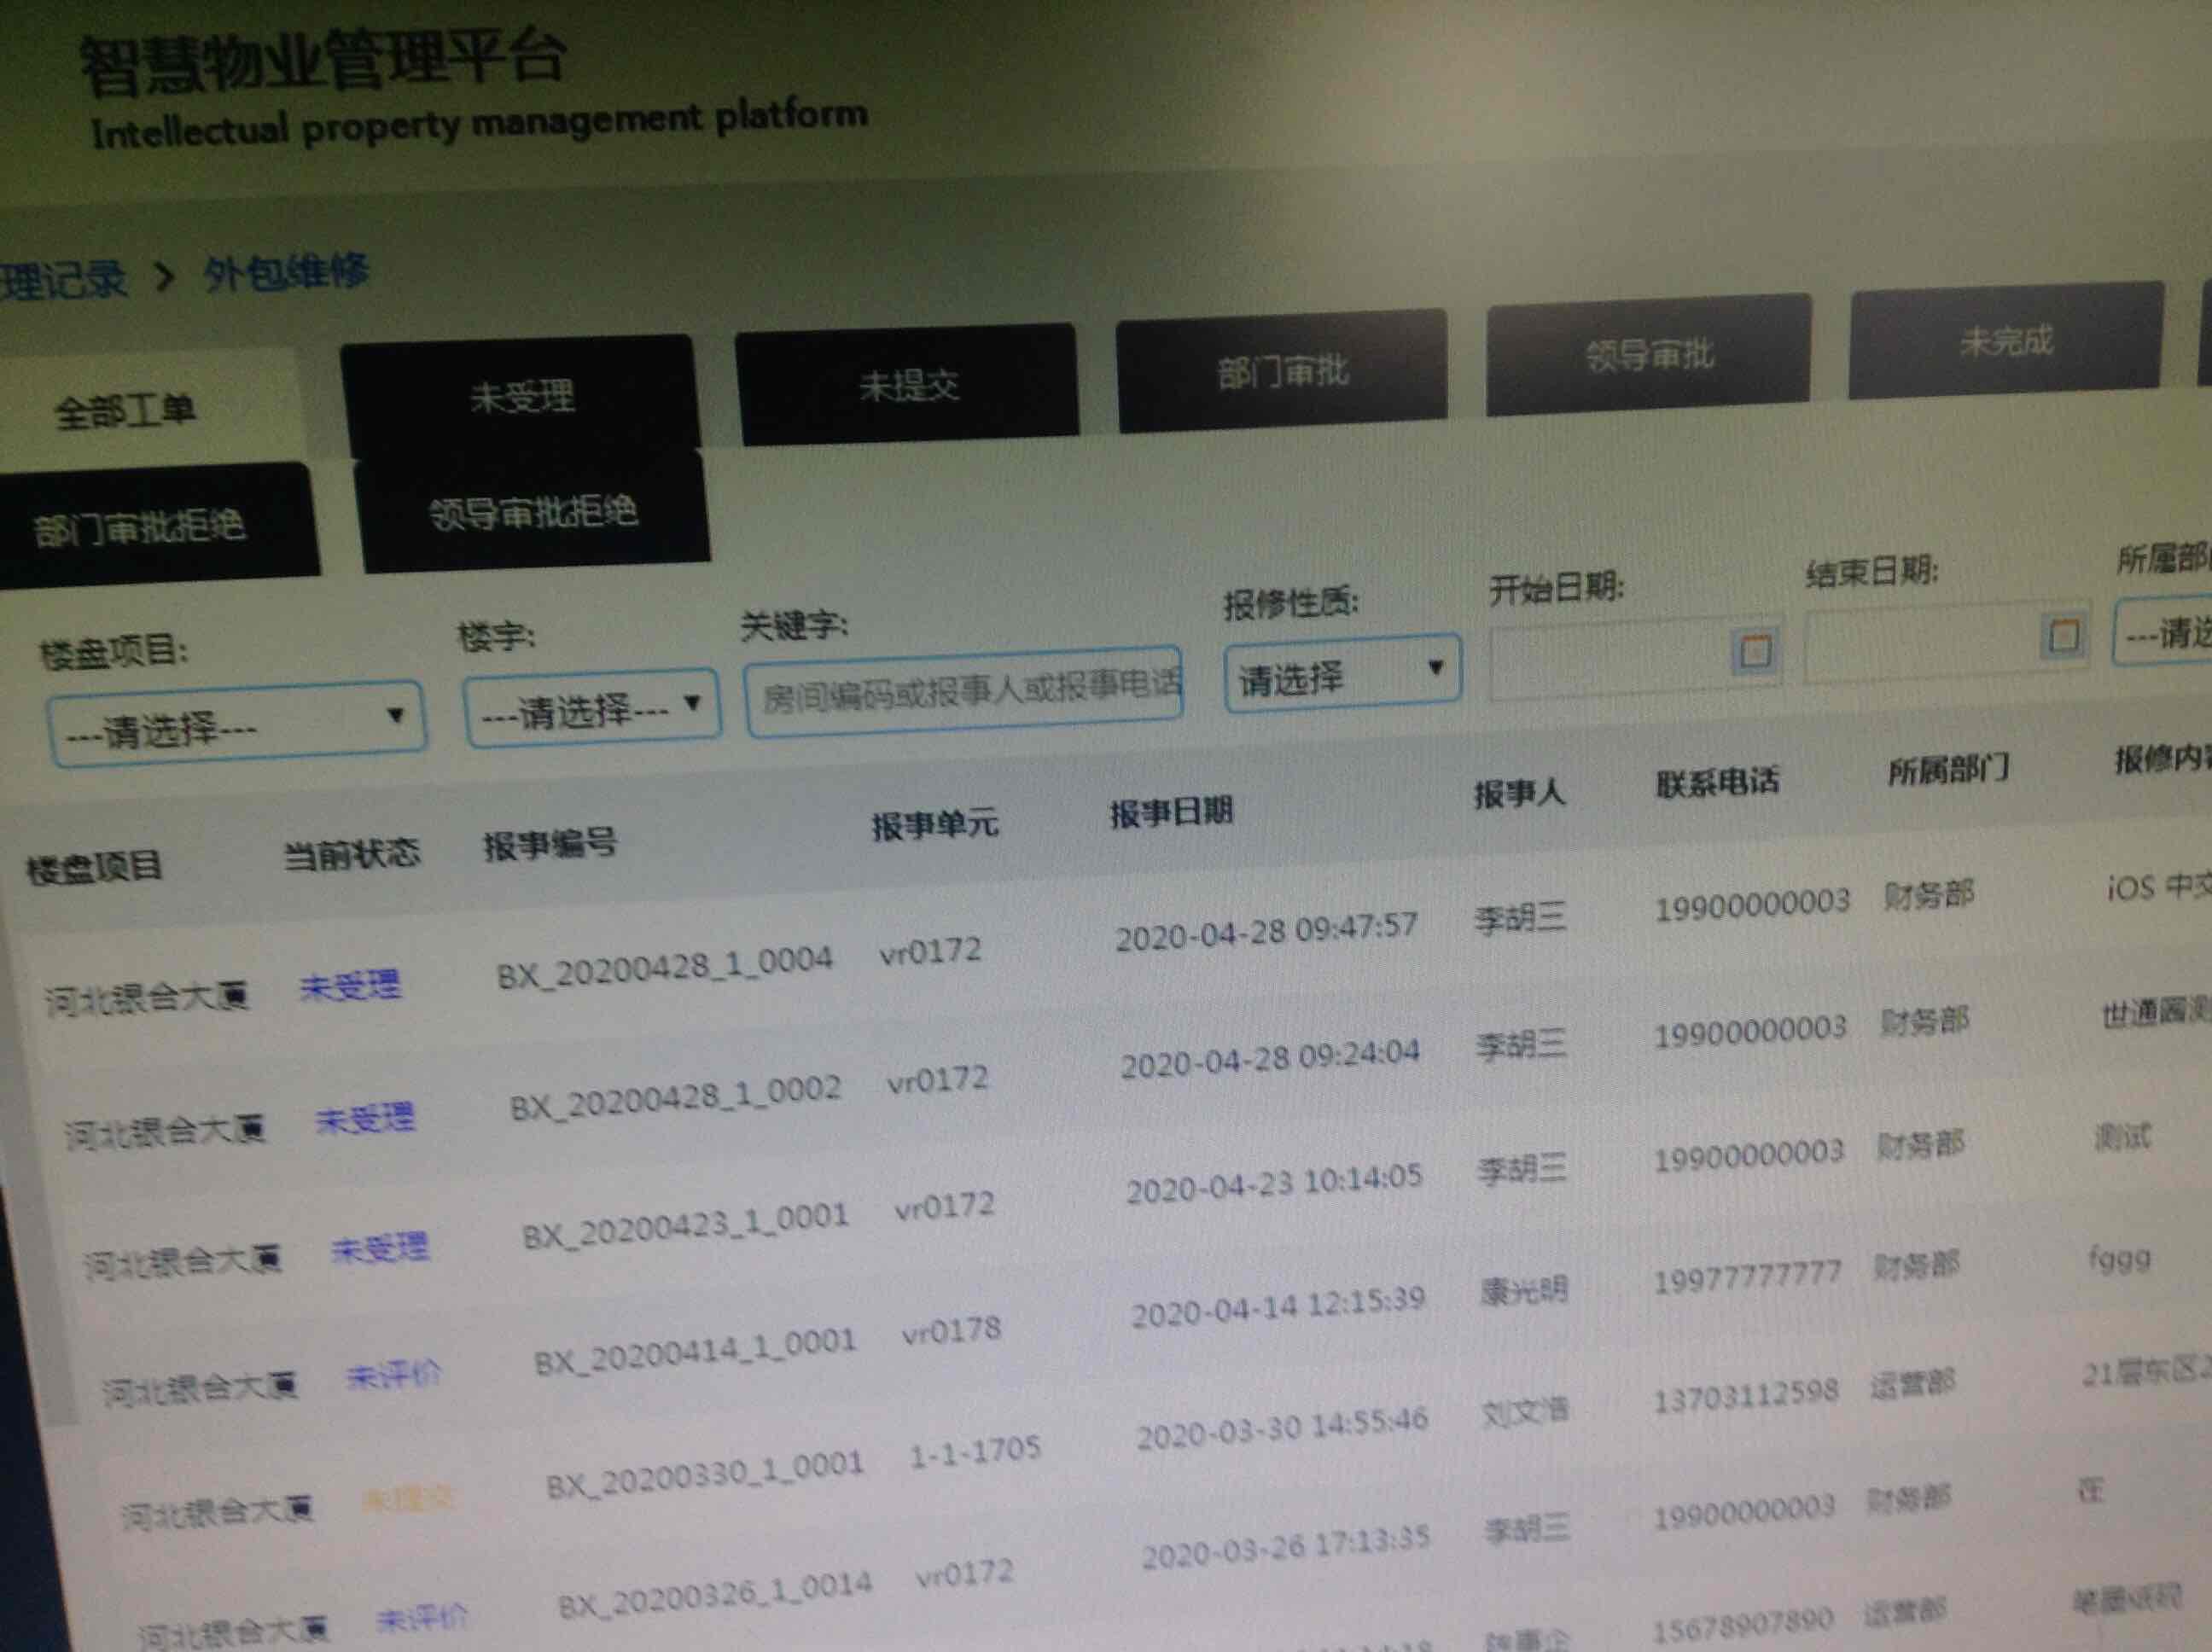Expand the 楼盘项目 dropdown
Viewport: 2212px width, 1652px height.
tap(238, 727)
